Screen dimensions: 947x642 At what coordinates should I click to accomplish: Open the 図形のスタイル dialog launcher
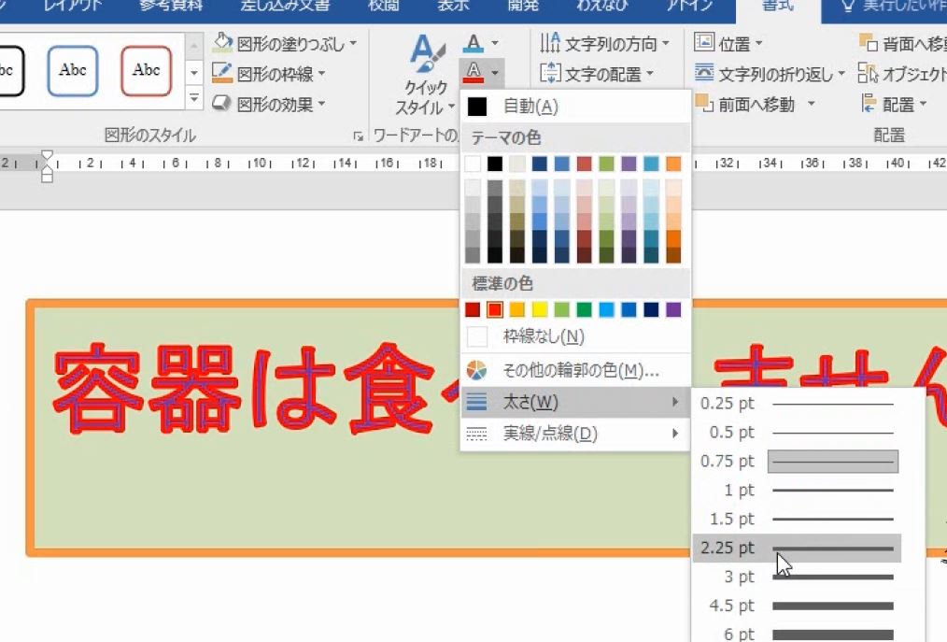358,136
